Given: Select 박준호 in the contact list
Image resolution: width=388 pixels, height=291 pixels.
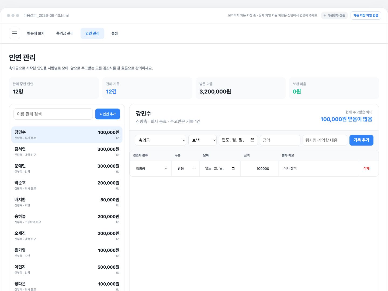Looking at the screenshot, I should tap(67, 185).
